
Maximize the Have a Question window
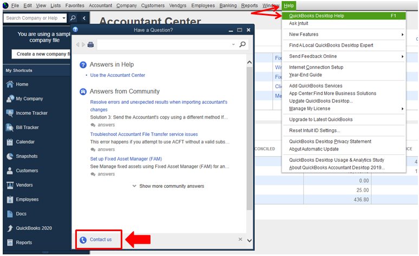pyautogui.click(x=240, y=30)
